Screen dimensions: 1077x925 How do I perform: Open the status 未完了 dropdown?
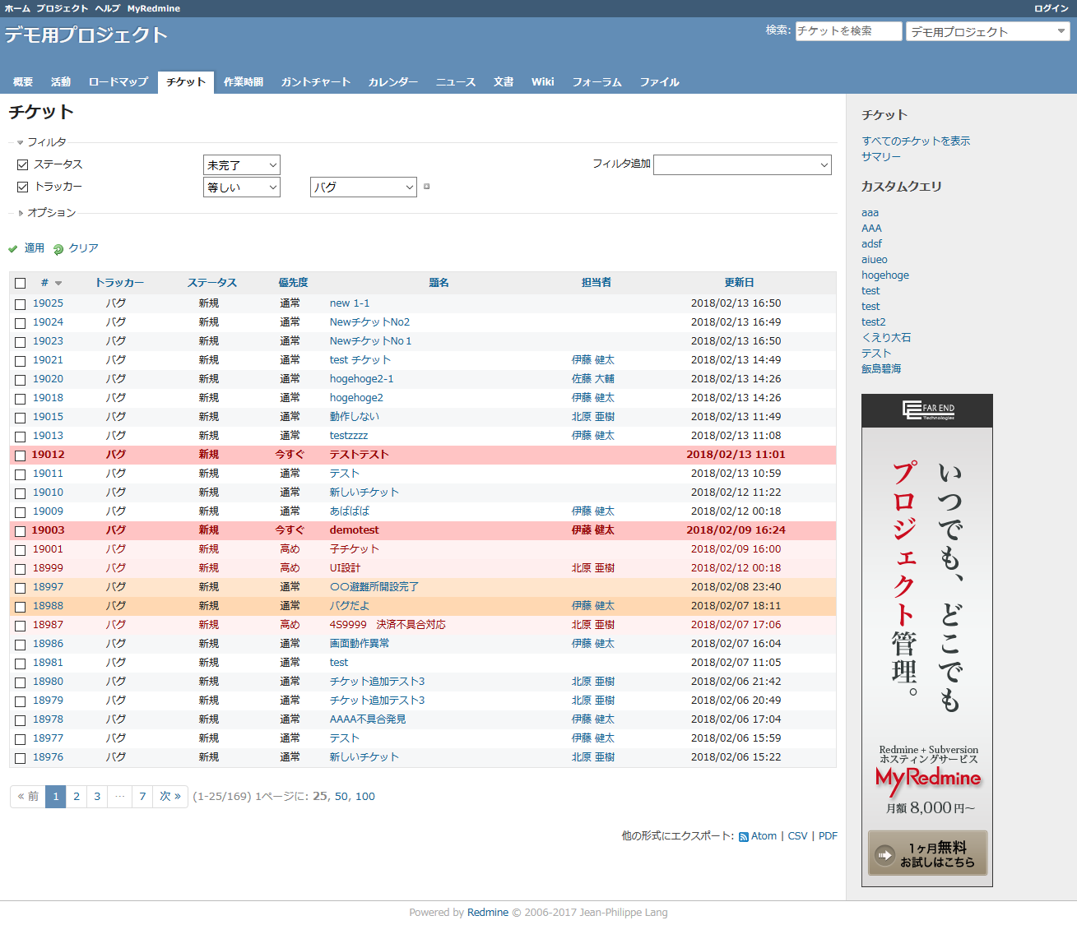point(242,165)
